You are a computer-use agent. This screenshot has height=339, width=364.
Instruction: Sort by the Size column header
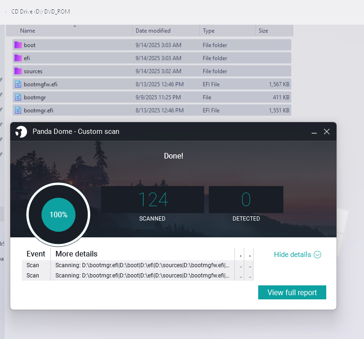274,31
